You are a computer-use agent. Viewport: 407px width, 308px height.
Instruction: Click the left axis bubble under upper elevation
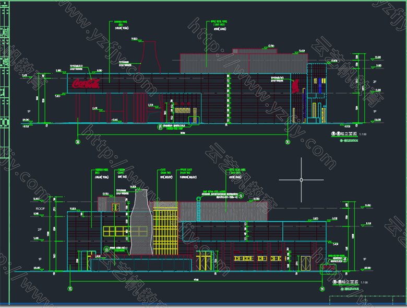pos(78,142)
